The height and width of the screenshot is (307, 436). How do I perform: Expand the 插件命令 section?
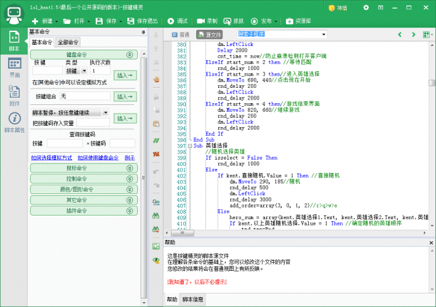84,211
